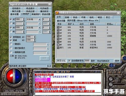126x96 pixels.
Task: Toggle the 自动刷新背包 checkbox
Action: pos(69,61)
